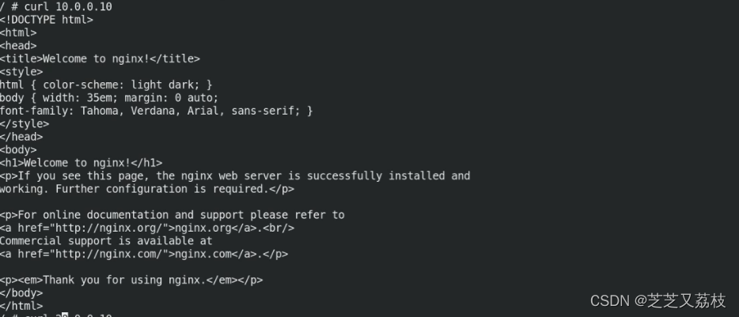Click the opening style tag line
The image size is (739, 317).
tap(21, 71)
